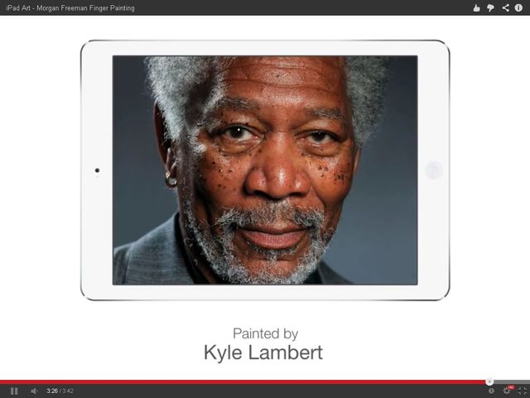Open the HD quality settings gear

[x=507, y=391]
